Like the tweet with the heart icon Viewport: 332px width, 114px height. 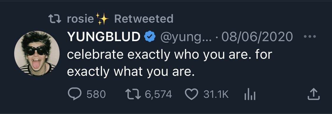coord(192,94)
